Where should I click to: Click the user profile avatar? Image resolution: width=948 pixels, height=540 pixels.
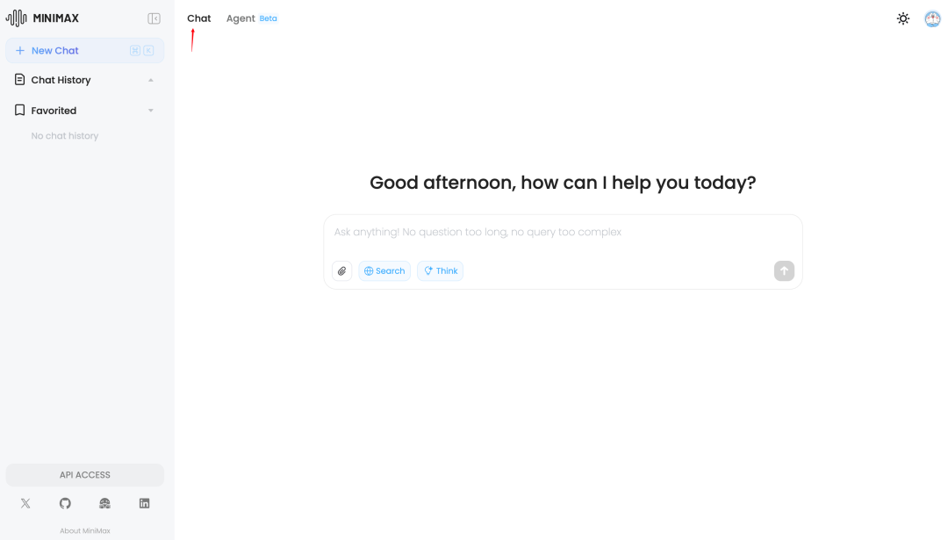[932, 18]
